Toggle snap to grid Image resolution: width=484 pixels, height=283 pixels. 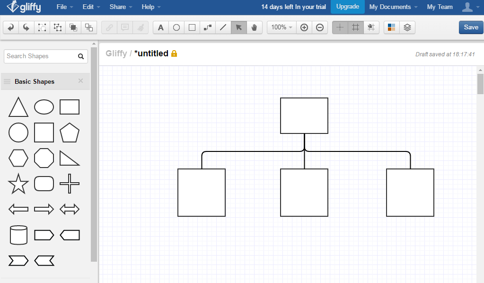(371, 27)
